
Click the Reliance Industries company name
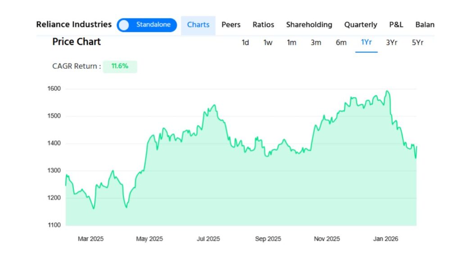[73, 25]
